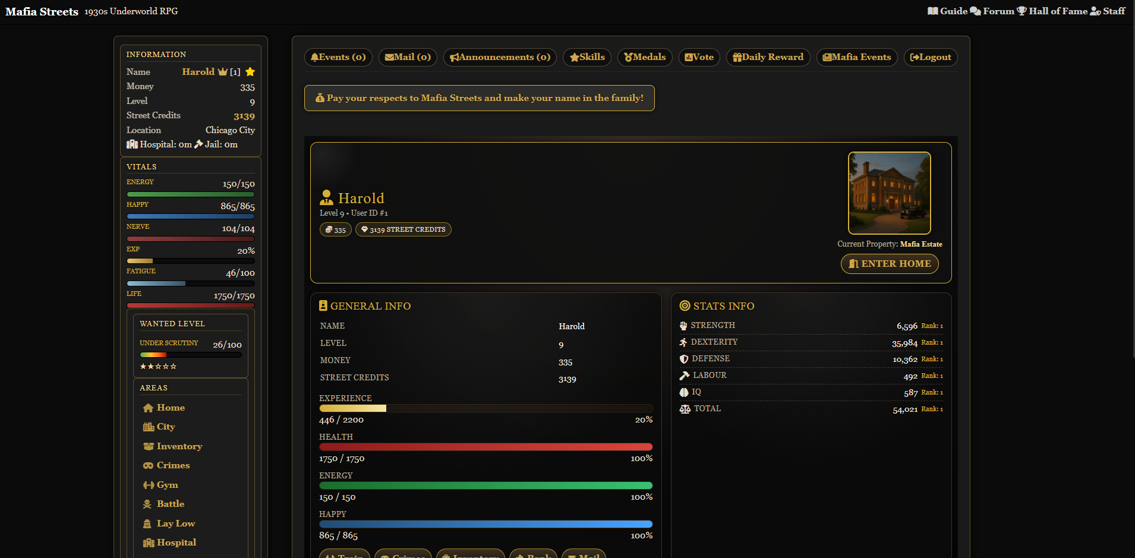The width and height of the screenshot is (1135, 558).
Task: Open the Events notifications tab
Action: coord(338,57)
